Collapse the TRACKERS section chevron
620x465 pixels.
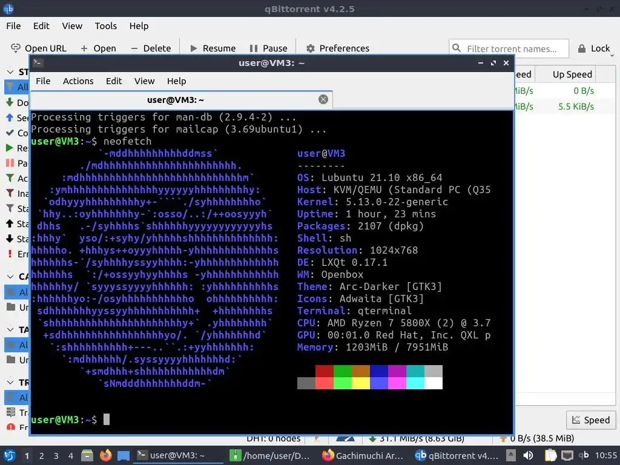click(10, 383)
